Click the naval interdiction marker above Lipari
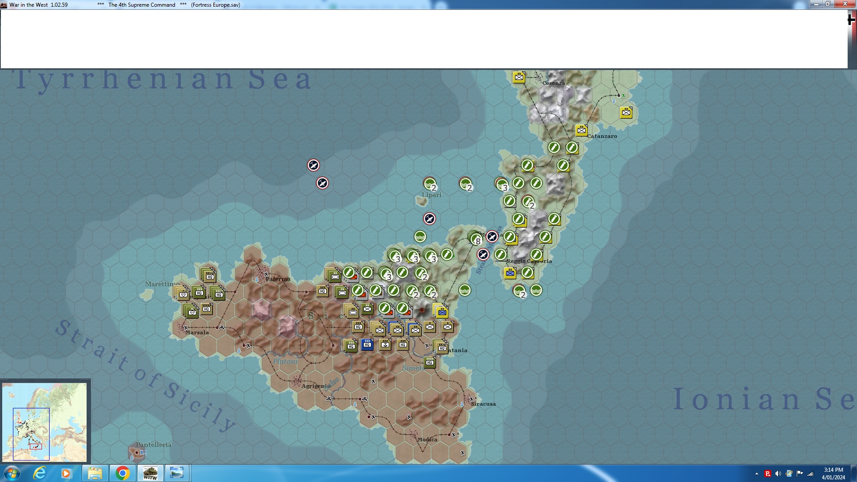Image resolution: width=857 pixels, height=482 pixels. pyautogui.click(x=430, y=183)
